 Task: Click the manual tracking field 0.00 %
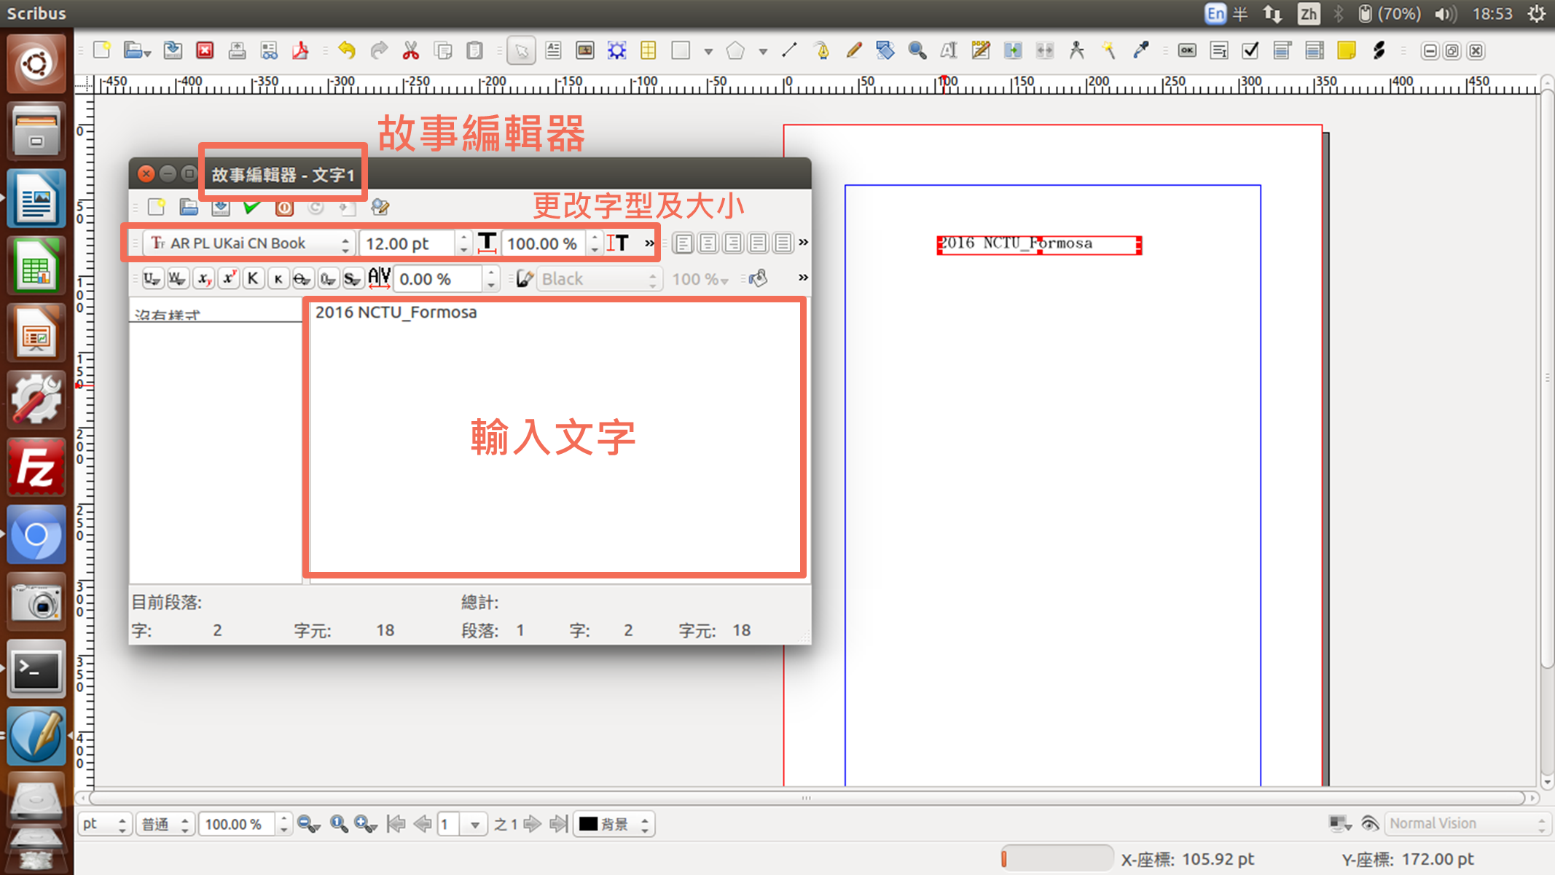tap(439, 279)
